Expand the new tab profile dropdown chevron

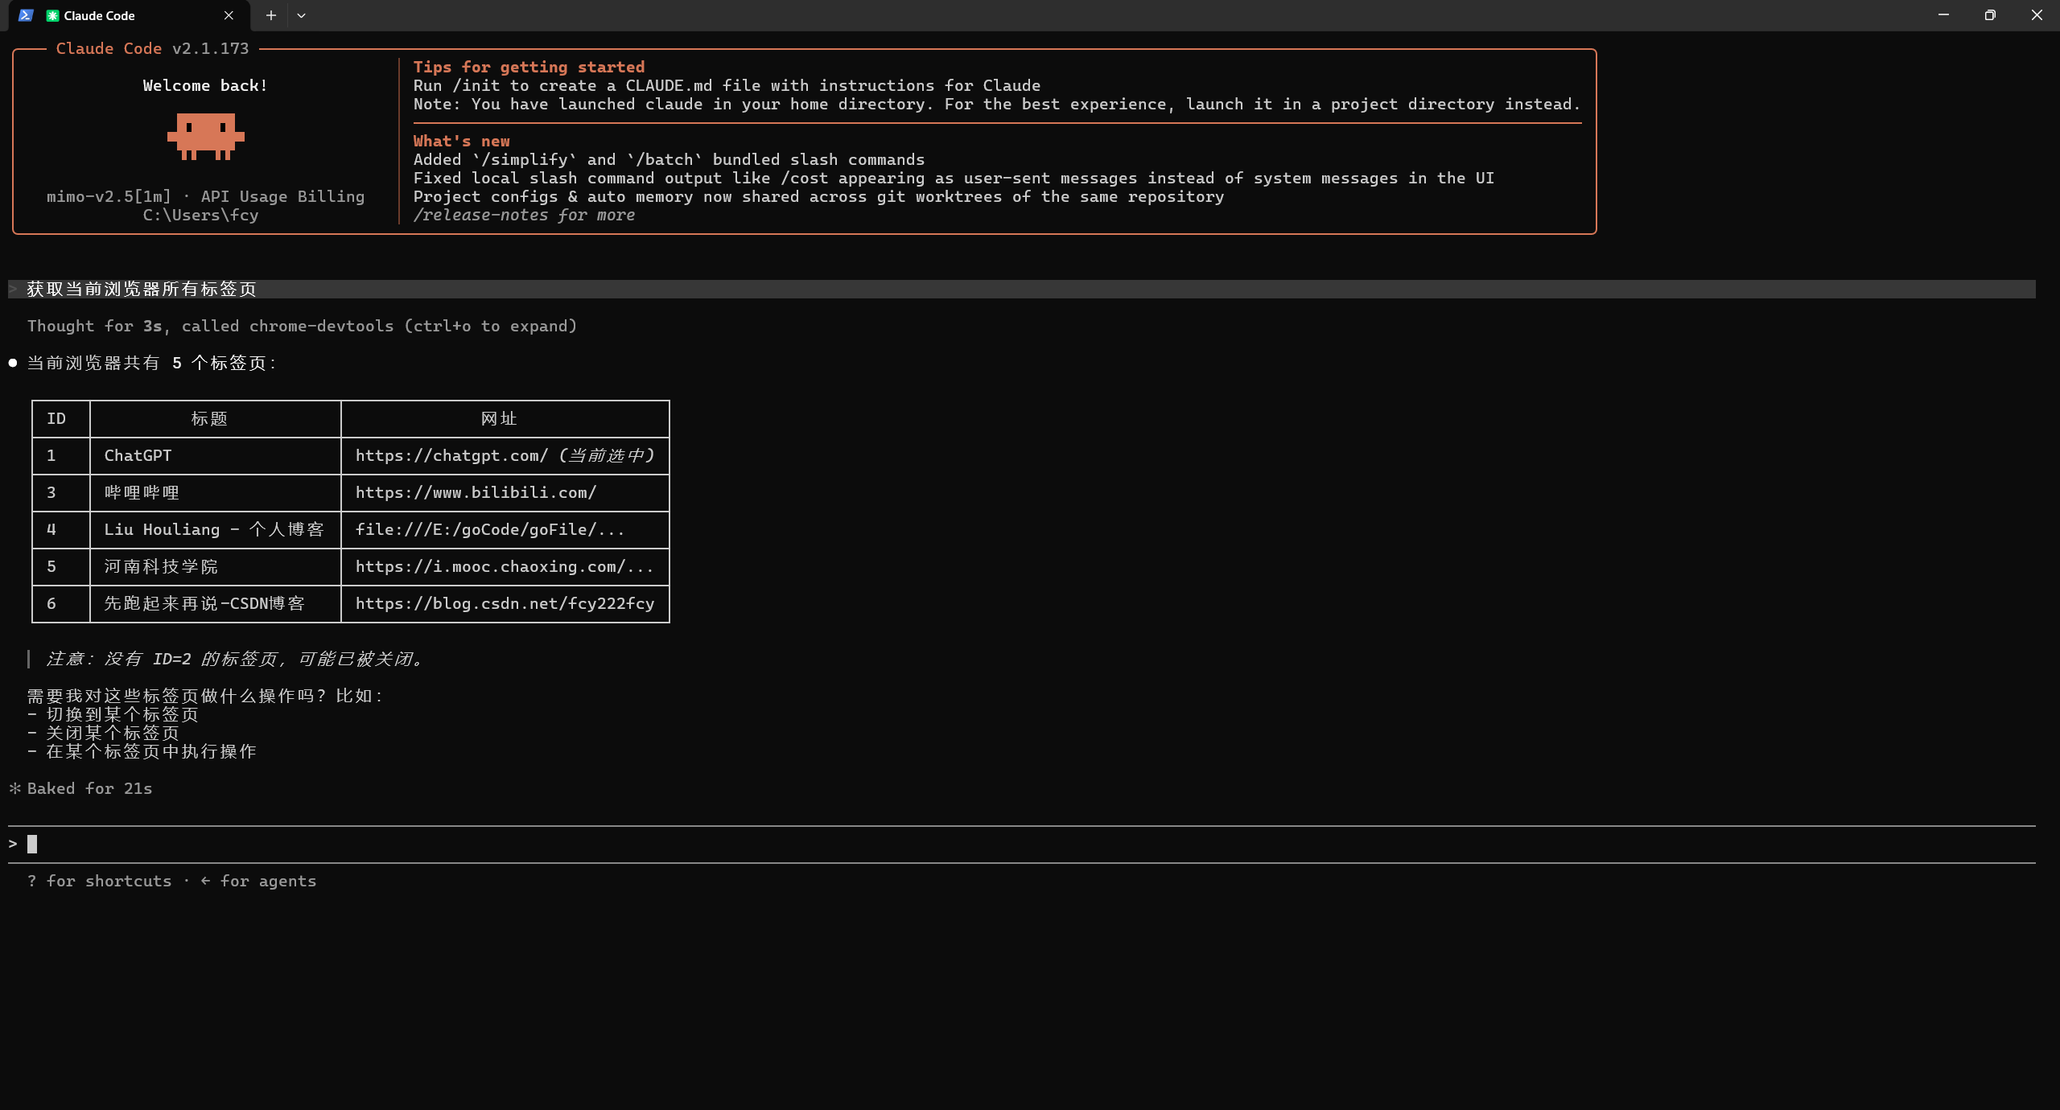click(301, 15)
